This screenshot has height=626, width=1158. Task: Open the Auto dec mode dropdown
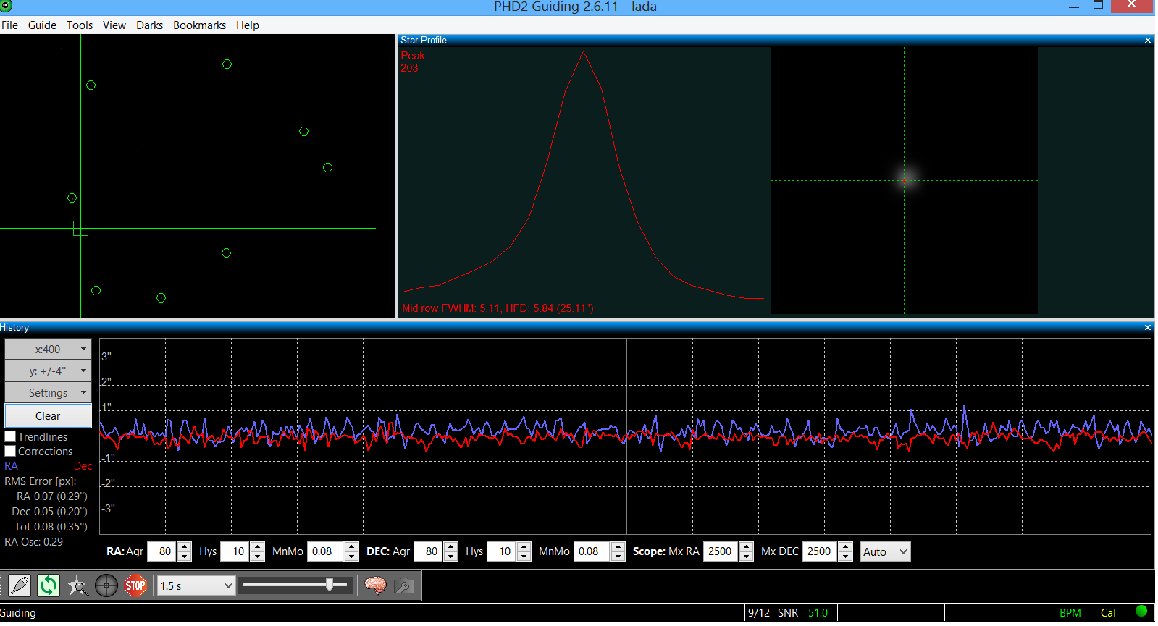[885, 551]
